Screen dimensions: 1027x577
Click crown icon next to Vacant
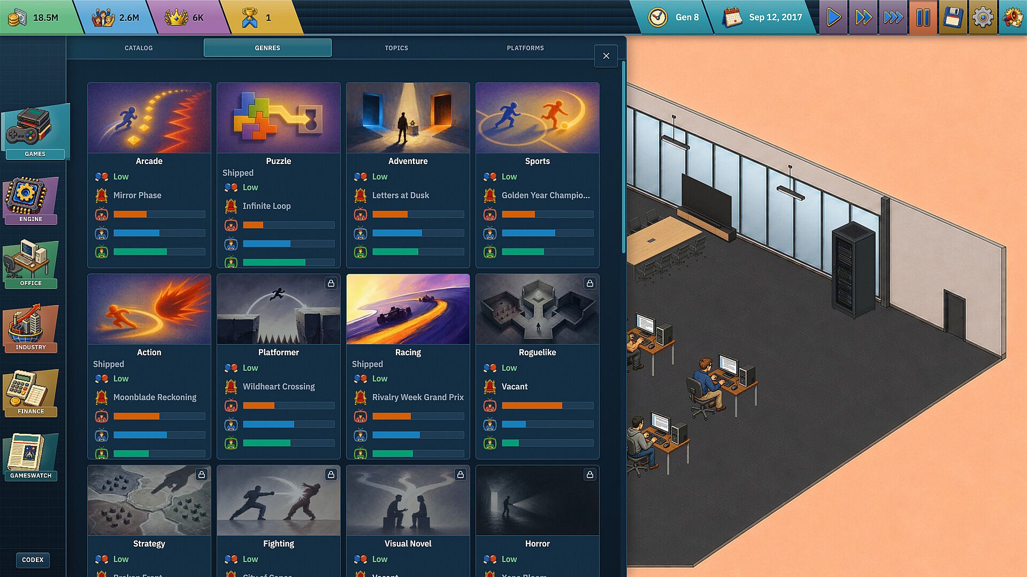(x=490, y=386)
